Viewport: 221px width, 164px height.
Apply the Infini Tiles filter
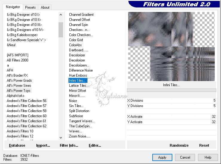point(162,157)
